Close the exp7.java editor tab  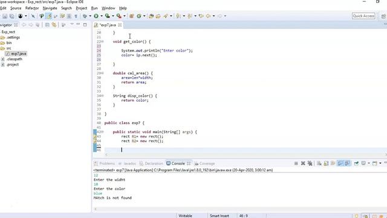[120, 25]
